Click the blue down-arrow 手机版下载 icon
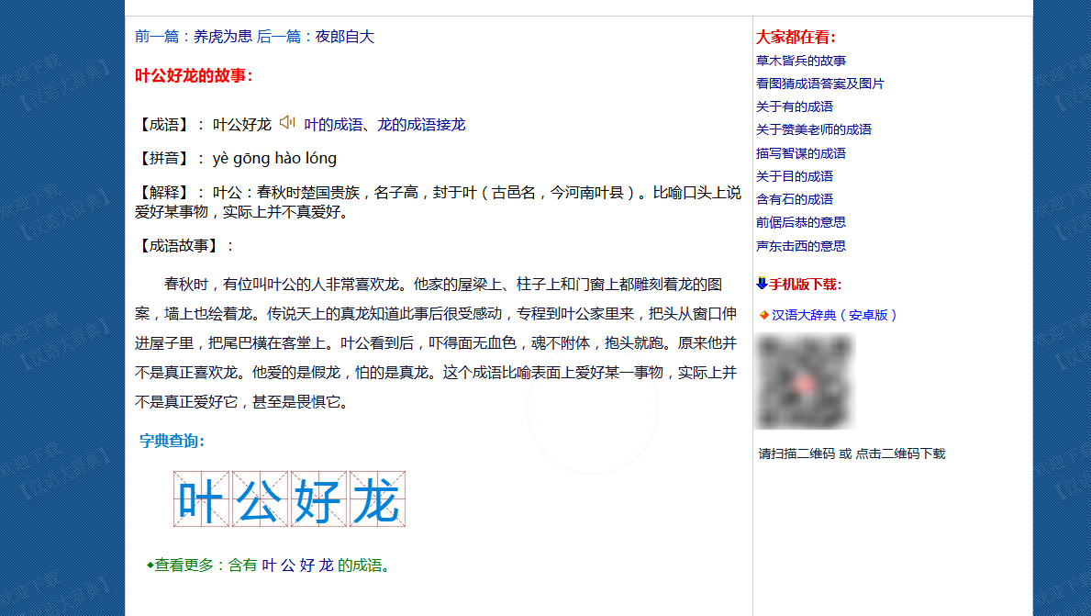This screenshot has width=1091, height=616. click(x=762, y=284)
